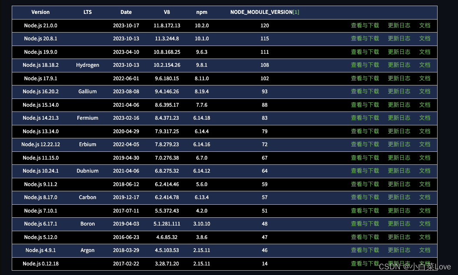Viewport: 458px width, 275px height.
Task: Select the Carbon LTS codename cell
Action: click(87, 197)
